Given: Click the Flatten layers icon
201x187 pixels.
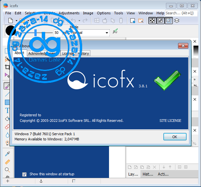Looking at the screenshot, I should coord(186,167).
